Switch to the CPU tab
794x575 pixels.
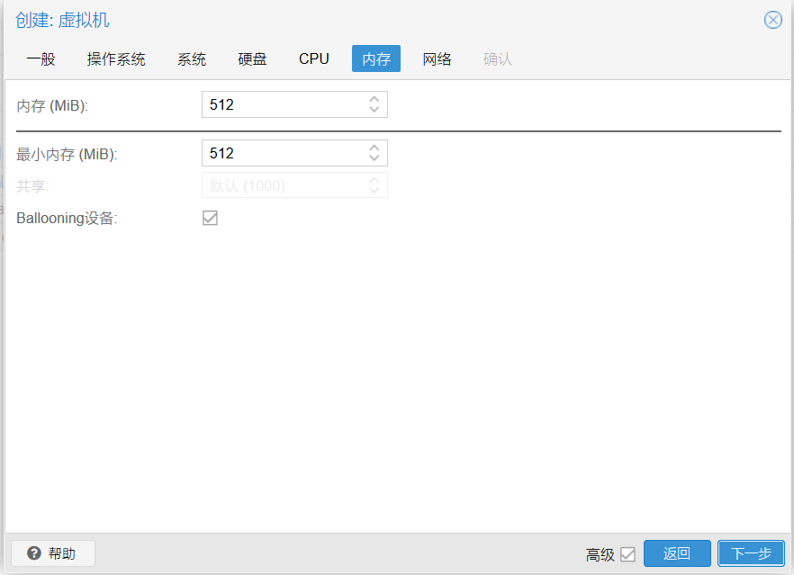(314, 59)
